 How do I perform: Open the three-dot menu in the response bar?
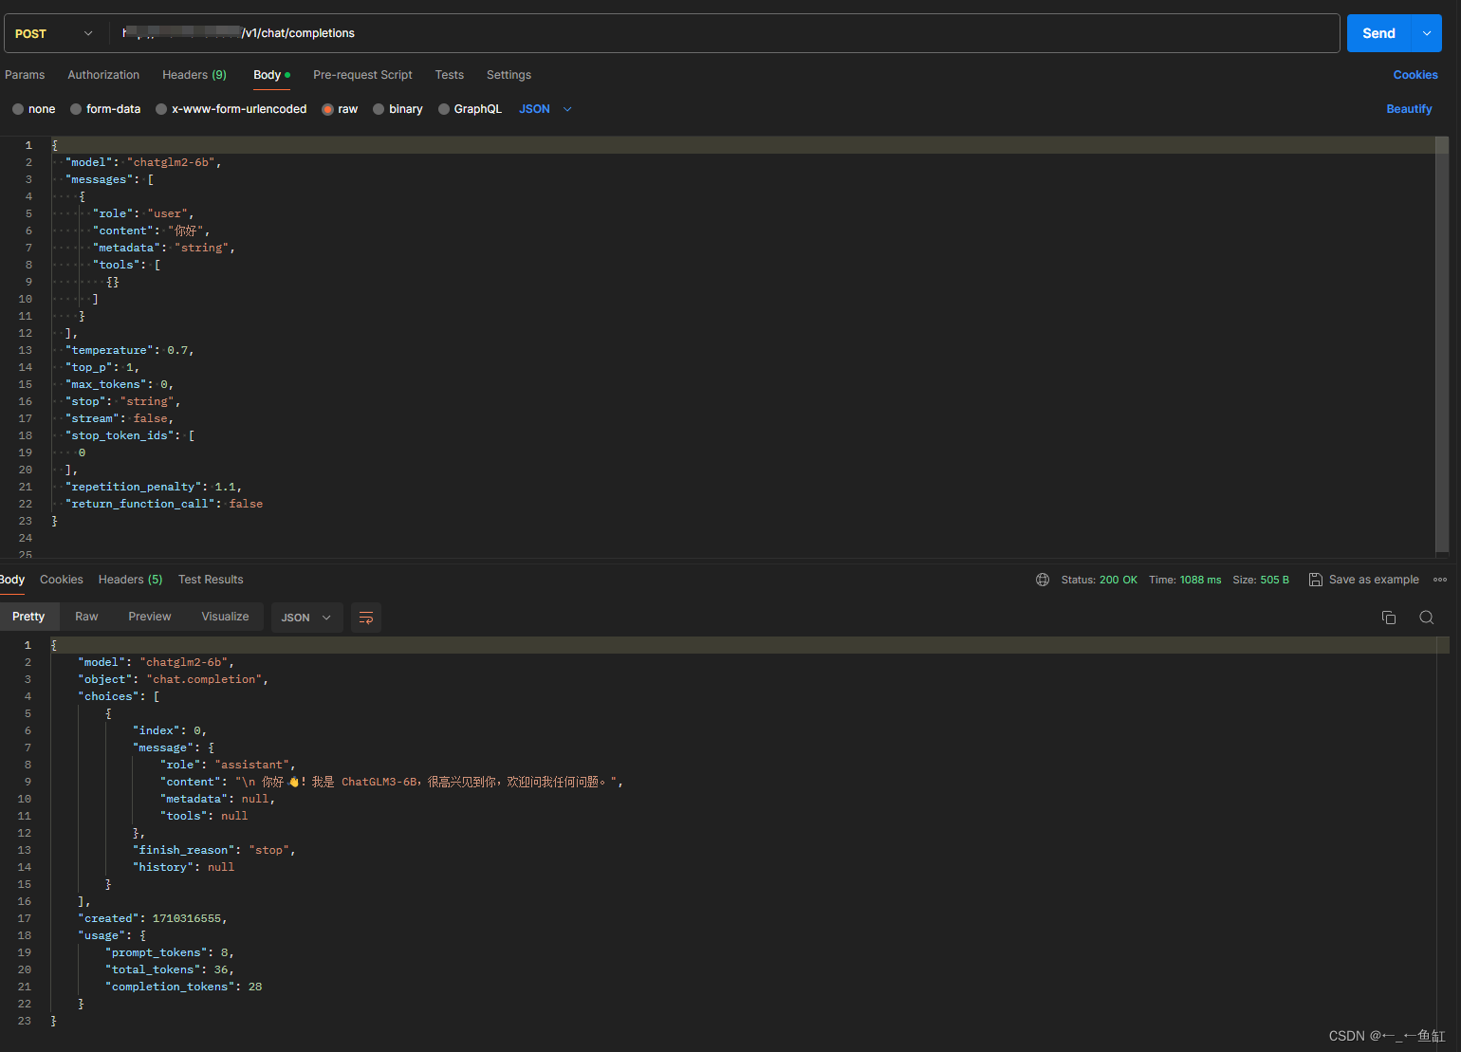pos(1440,580)
